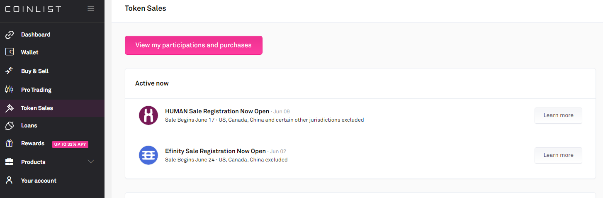Click the Rewards gift icon
The width and height of the screenshot is (603, 198).
(10, 143)
